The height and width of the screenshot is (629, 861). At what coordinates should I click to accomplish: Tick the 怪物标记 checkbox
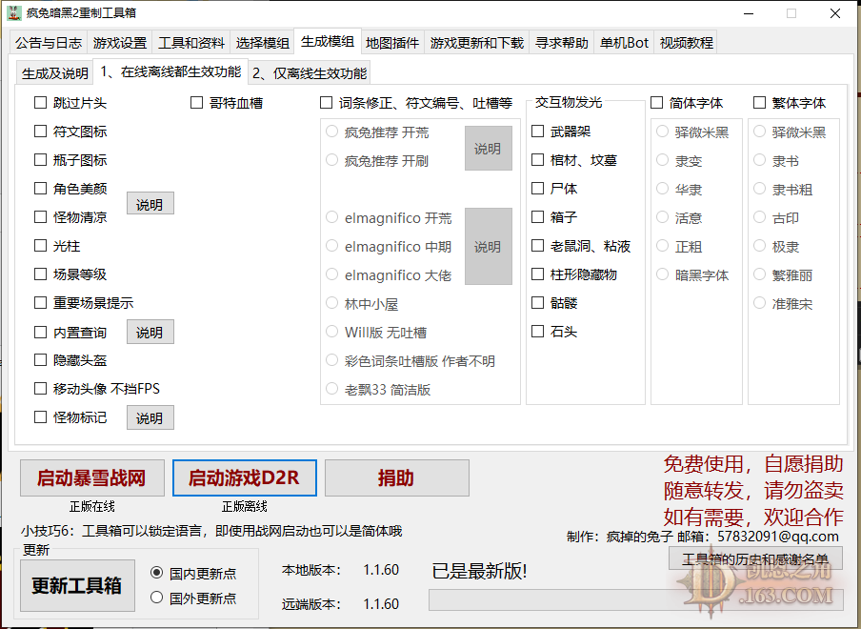tap(40, 417)
